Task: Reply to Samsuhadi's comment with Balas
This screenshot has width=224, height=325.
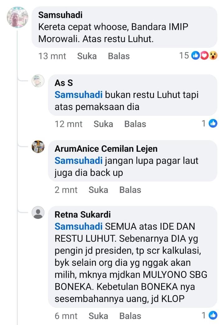Action: [x=119, y=56]
